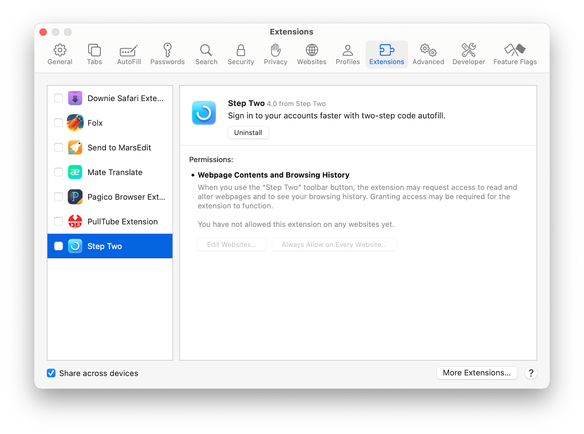Select the Pagico Browser Ext... row name
This screenshot has height=434, width=584.
[x=126, y=197]
